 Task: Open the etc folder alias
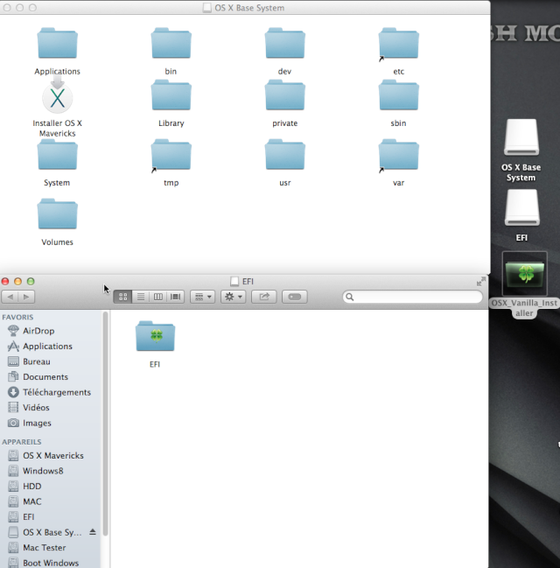398,44
